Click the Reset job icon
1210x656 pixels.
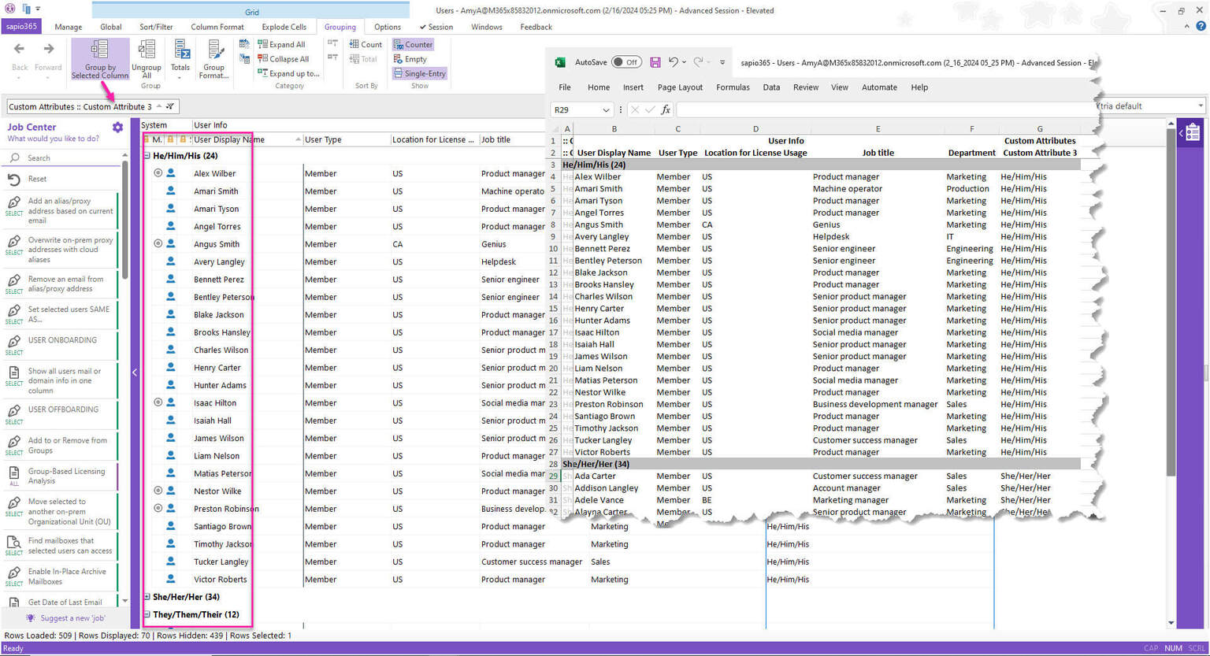point(13,179)
